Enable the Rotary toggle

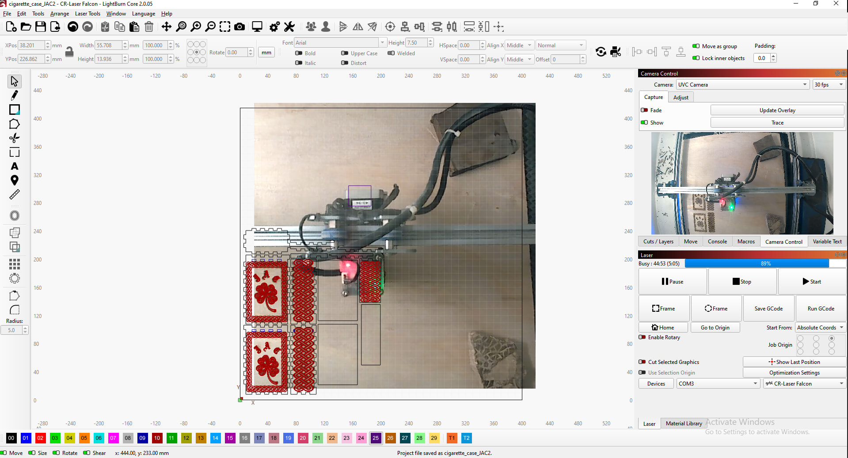(x=643, y=337)
